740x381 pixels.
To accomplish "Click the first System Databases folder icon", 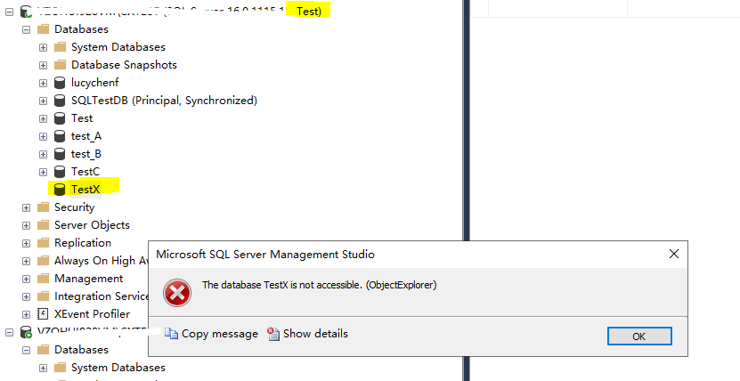I will [60, 47].
